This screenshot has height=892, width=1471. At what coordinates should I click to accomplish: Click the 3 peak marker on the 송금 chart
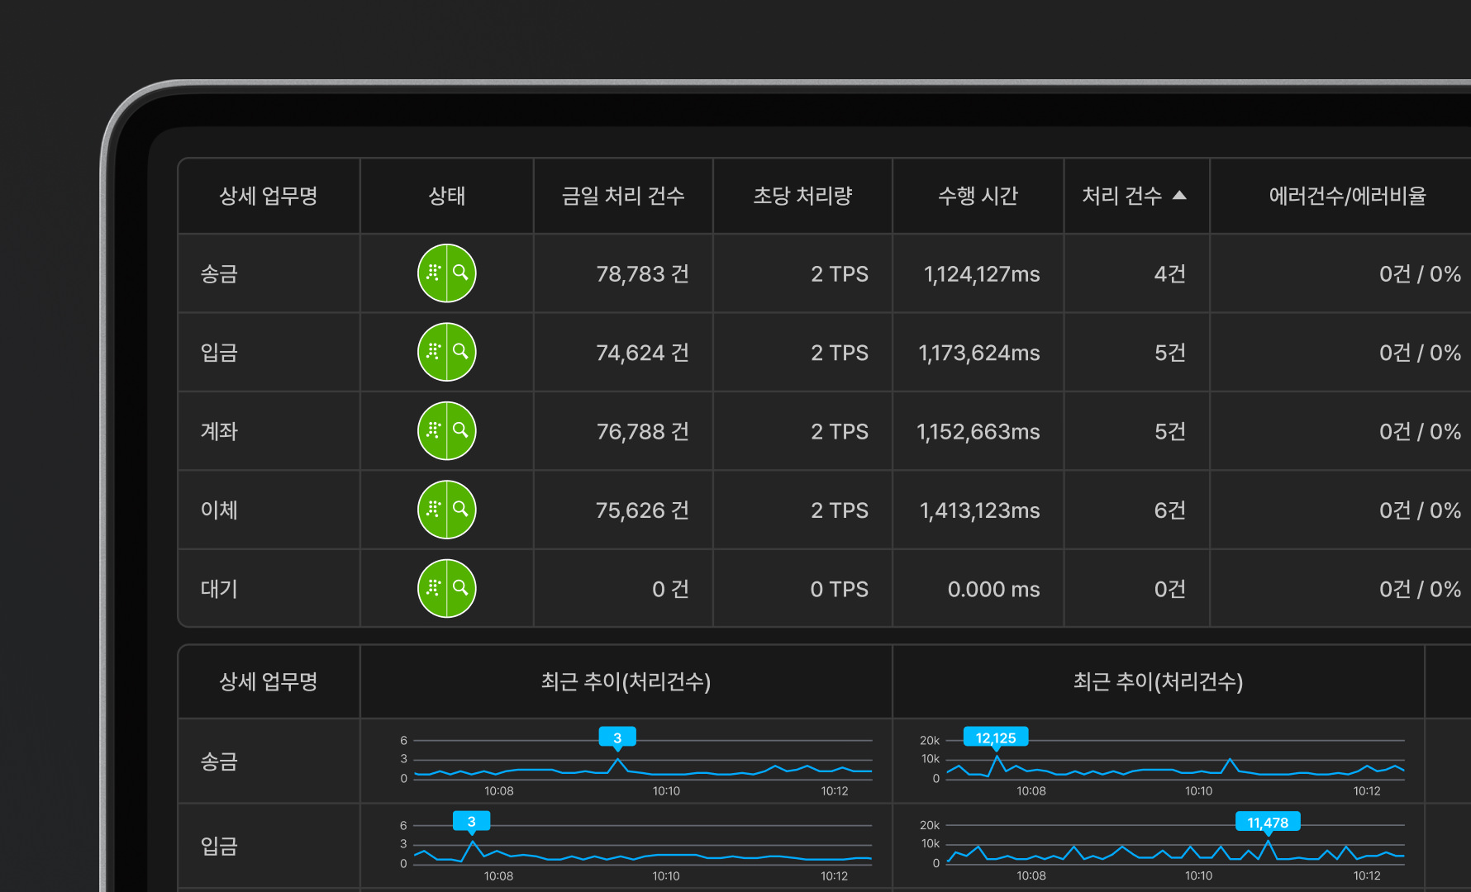[617, 738]
